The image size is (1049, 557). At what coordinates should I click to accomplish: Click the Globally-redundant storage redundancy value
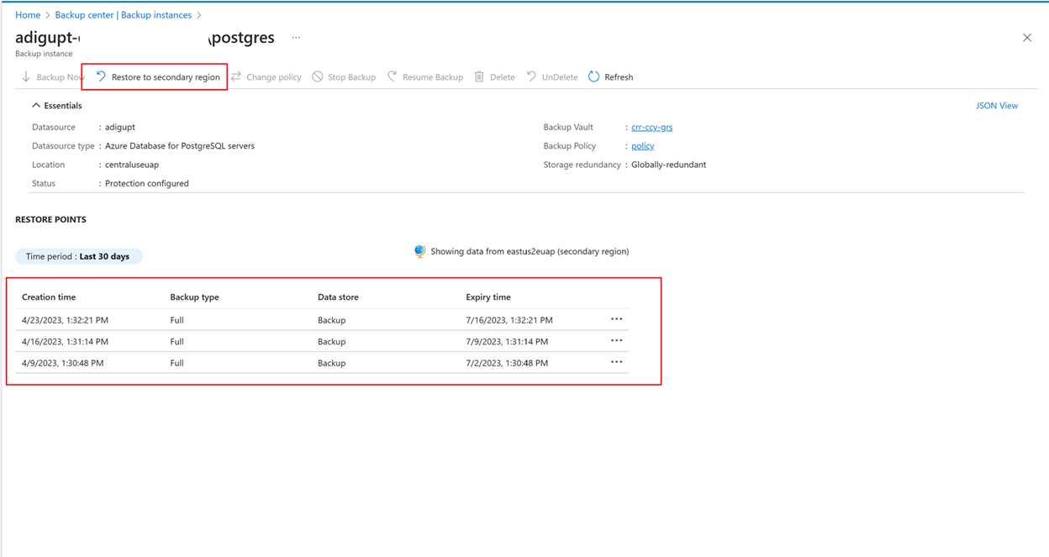tap(669, 165)
